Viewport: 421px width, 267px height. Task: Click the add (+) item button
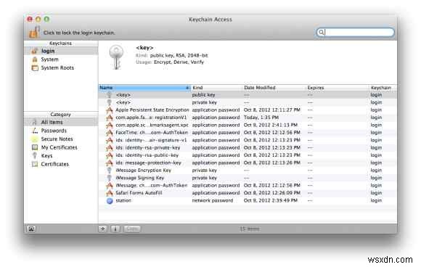point(102,229)
